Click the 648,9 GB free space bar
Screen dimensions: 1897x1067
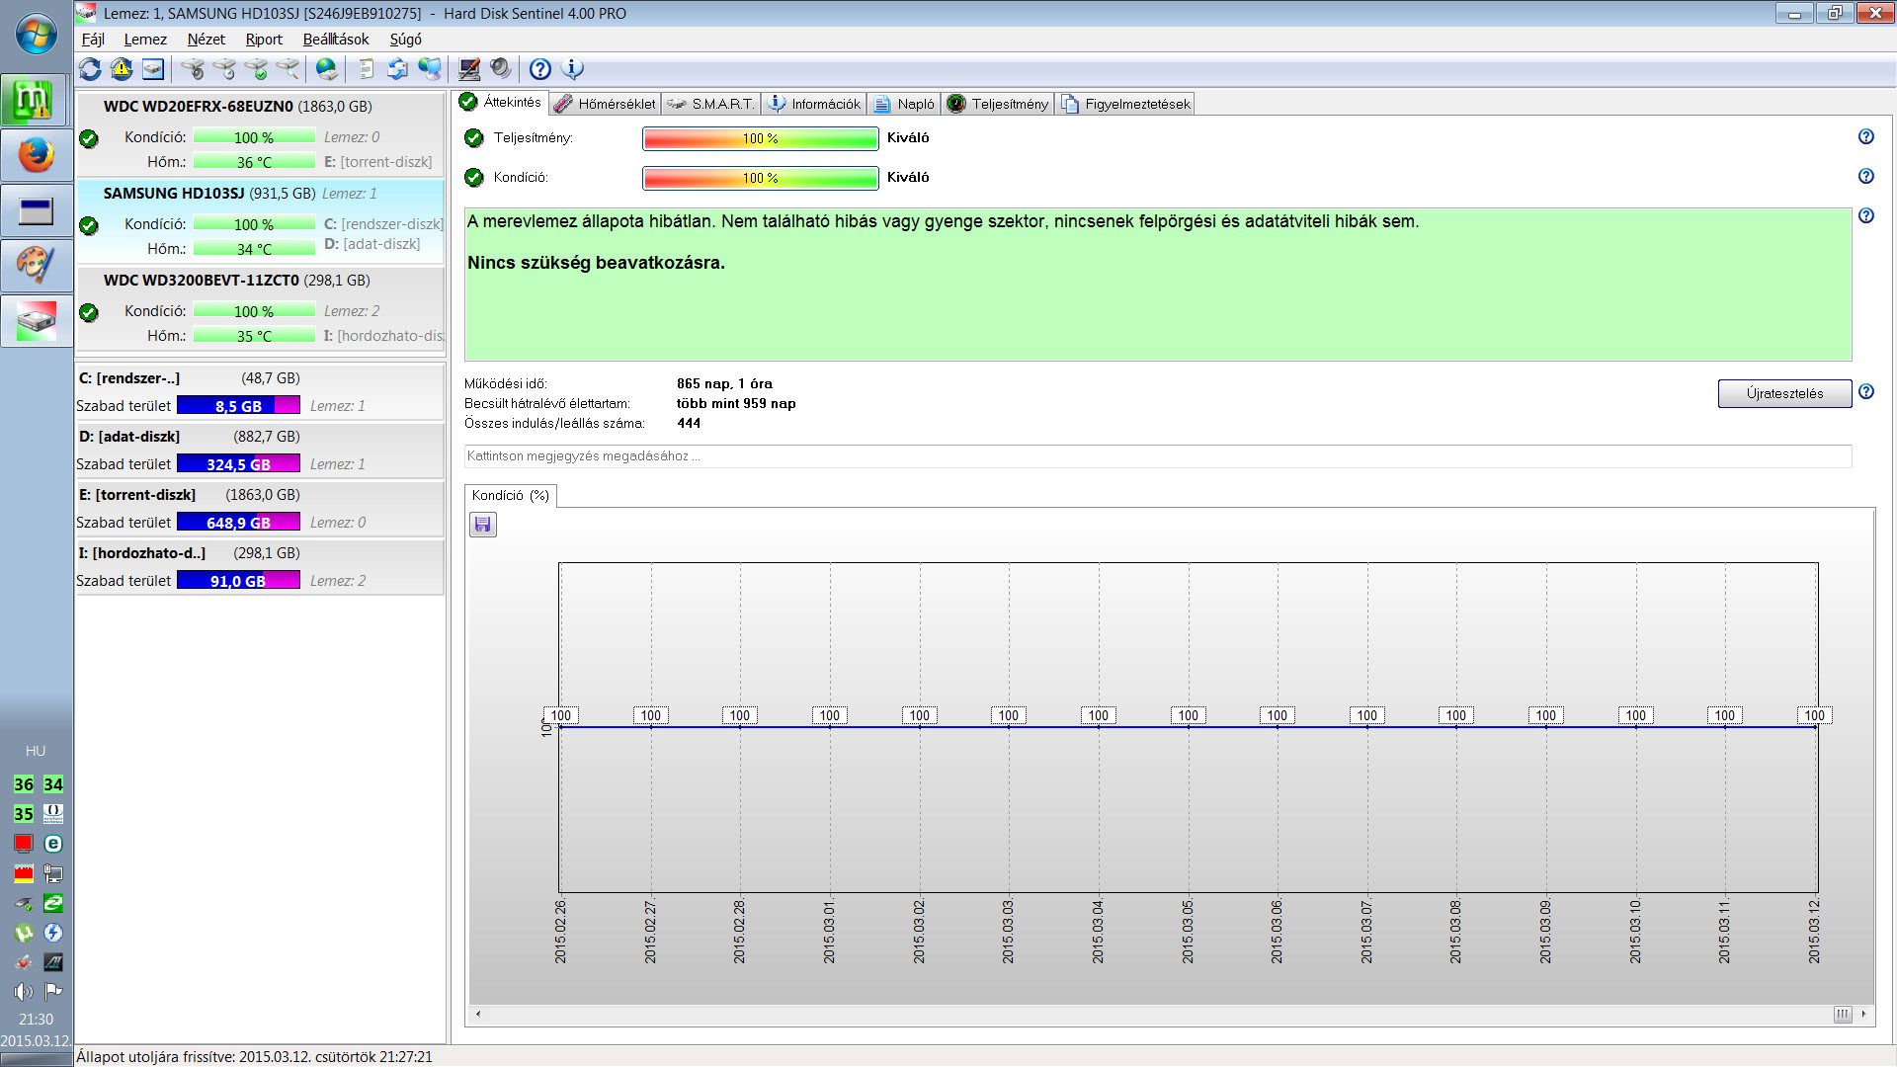pos(238,523)
